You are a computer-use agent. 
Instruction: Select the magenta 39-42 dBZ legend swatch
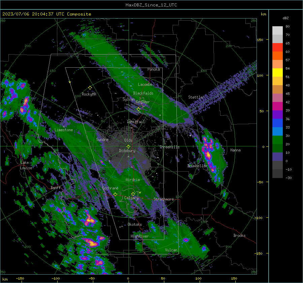277,106
